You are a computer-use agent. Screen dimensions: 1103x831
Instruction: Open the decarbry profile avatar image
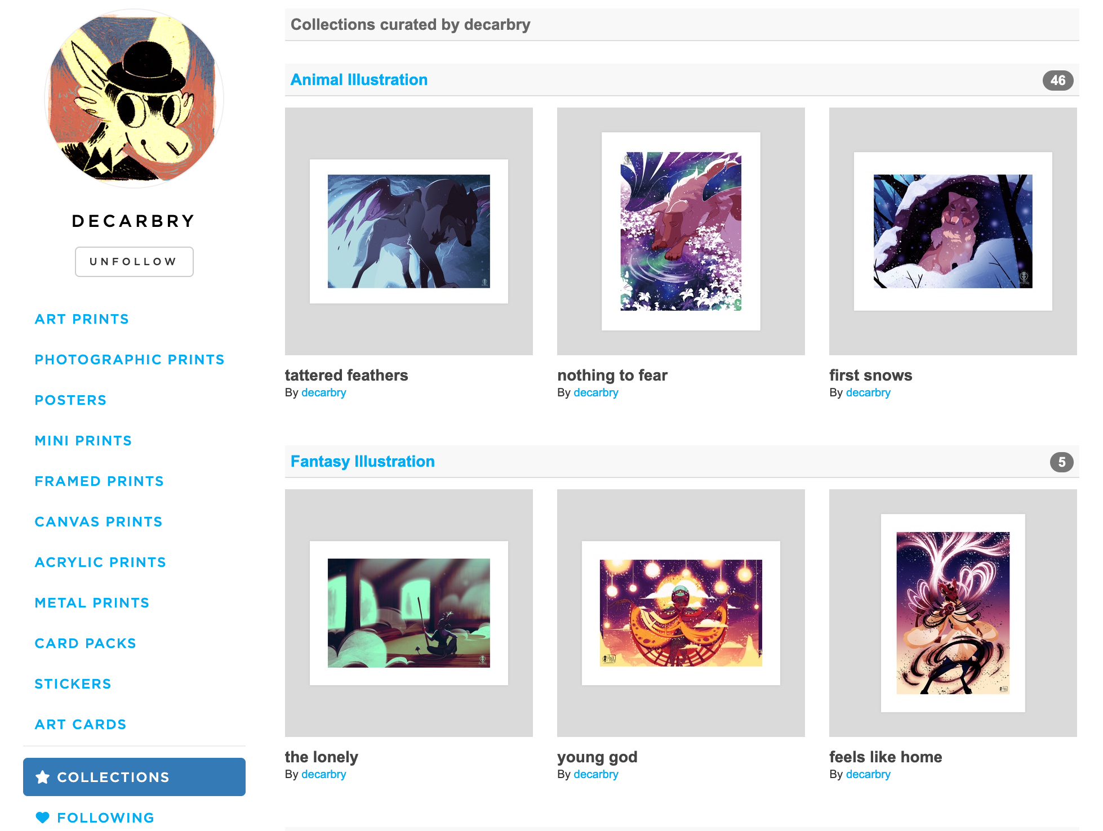point(134,99)
